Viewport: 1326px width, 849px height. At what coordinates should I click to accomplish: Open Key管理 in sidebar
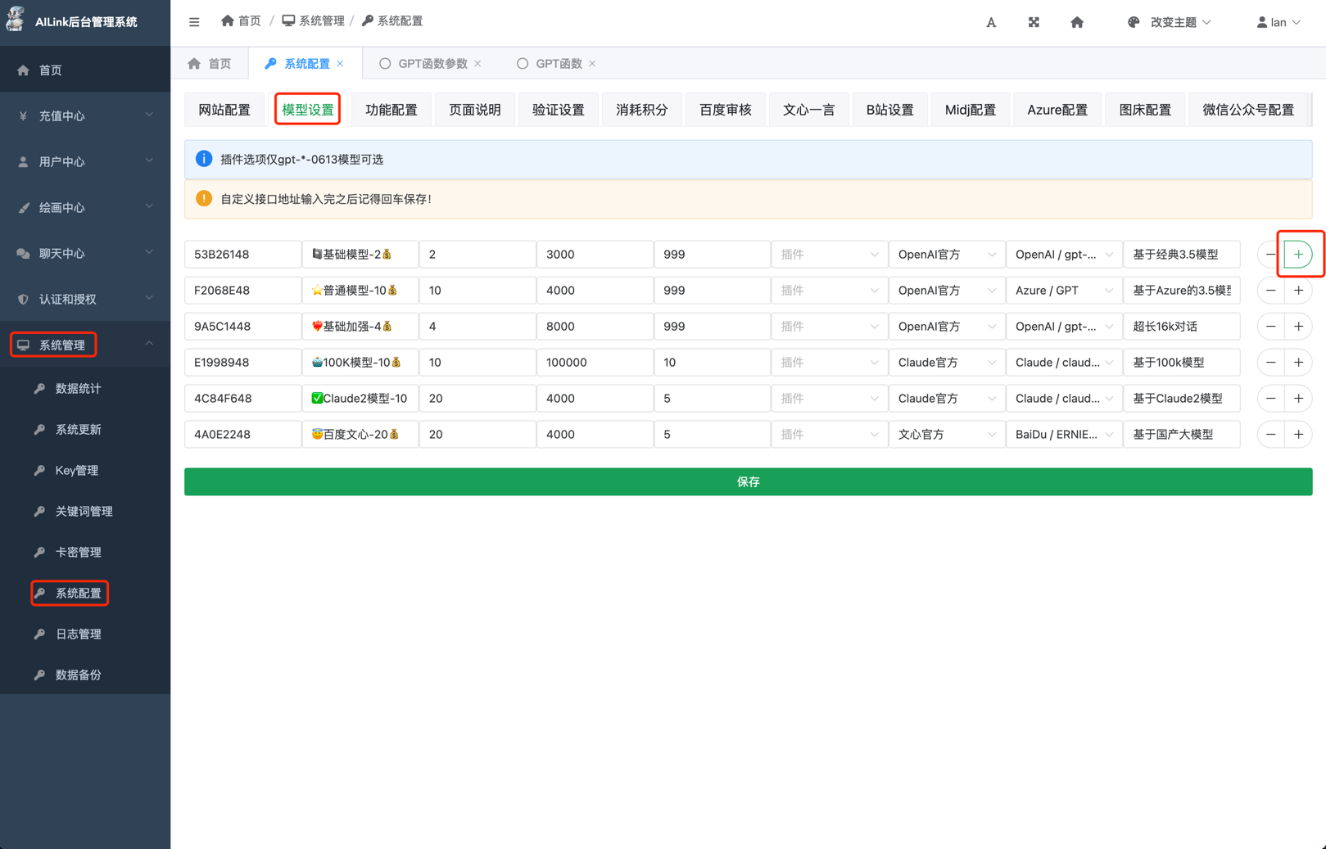pos(85,470)
